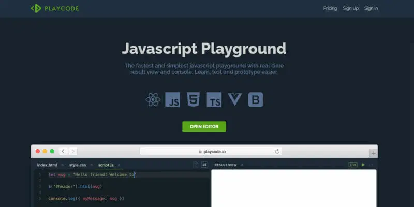Click the red window close dot

pyautogui.click(x=38, y=151)
